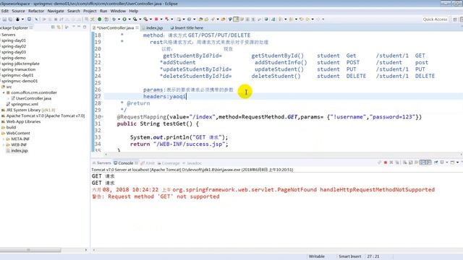The height and width of the screenshot is (260, 463).
Task: Click 'Writable' in status bar
Action: [317, 256]
